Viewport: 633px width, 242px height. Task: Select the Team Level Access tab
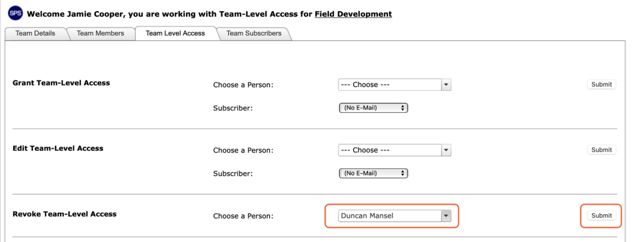point(175,33)
